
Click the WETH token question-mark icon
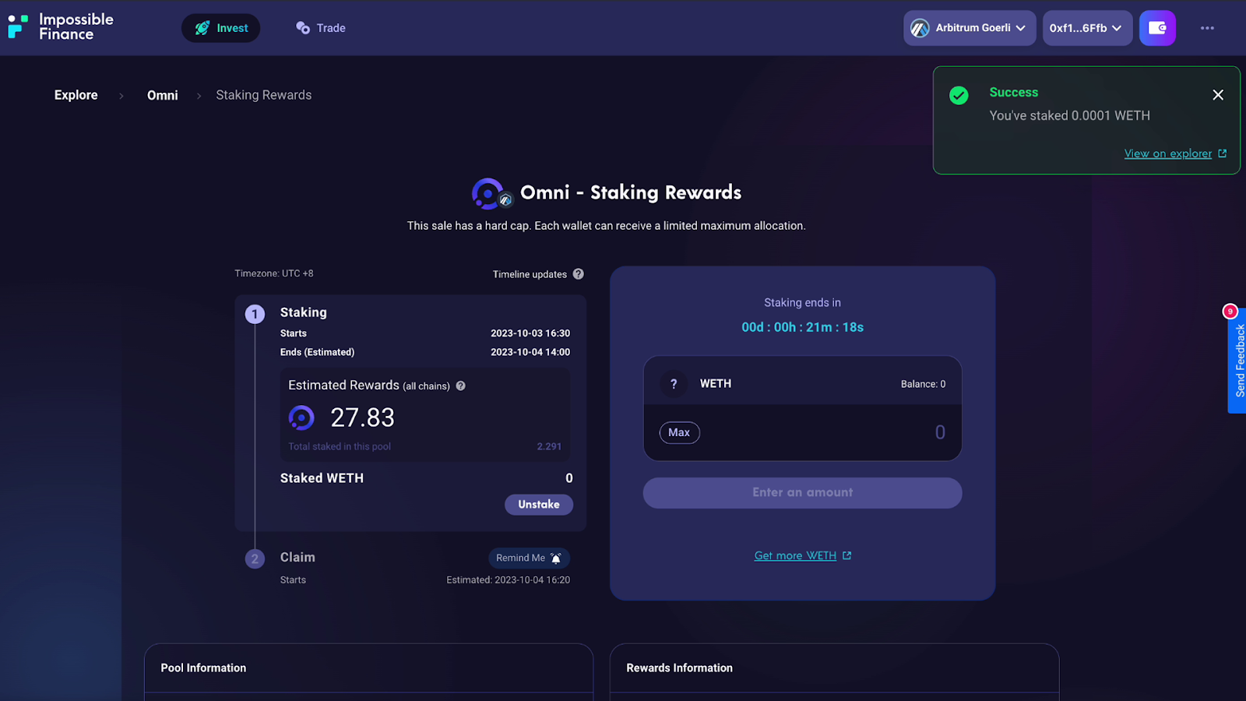pyautogui.click(x=674, y=384)
